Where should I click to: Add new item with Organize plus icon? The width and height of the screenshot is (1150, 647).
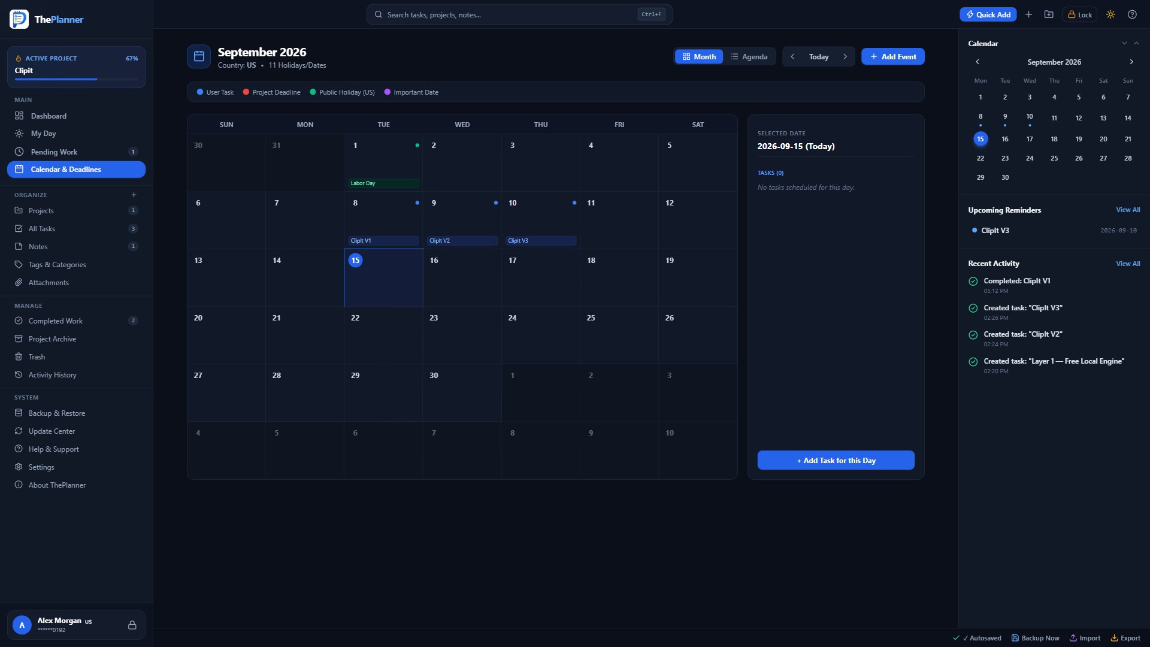pos(134,195)
